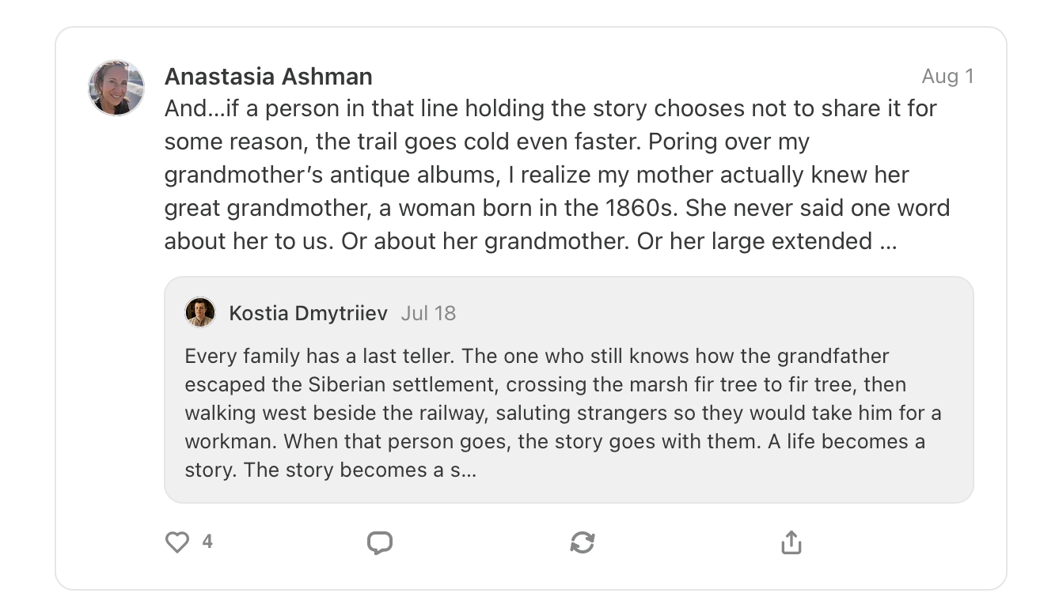This screenshot has width=1040, height=612.
Task: View the like count showing 4
Action: click(x=207, y=542)
